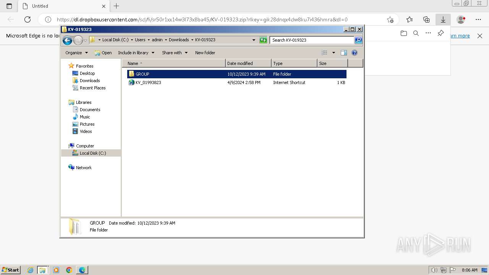Sort by Date modified column header
Image resolution: width=489 pixels, height=275 pixels.
point(248,63)
